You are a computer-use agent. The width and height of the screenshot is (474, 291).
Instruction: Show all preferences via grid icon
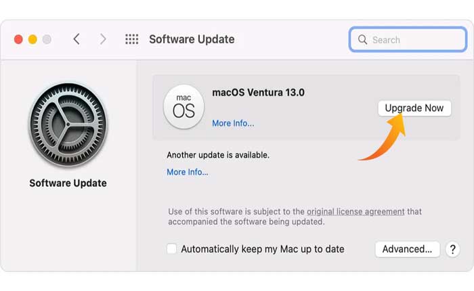(x=131, y=39)
